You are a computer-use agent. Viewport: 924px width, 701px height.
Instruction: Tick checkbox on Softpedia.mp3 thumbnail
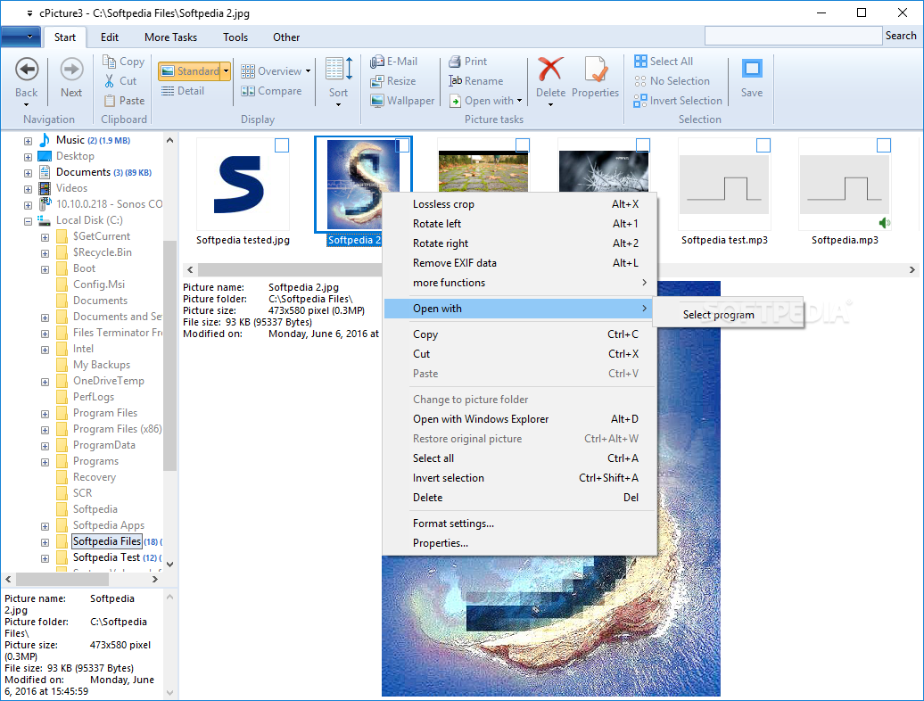point(884,145)
